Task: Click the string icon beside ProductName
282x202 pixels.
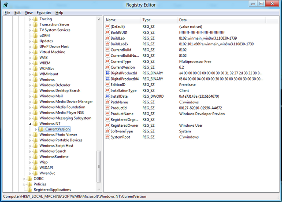Action: tap(108, 114)
